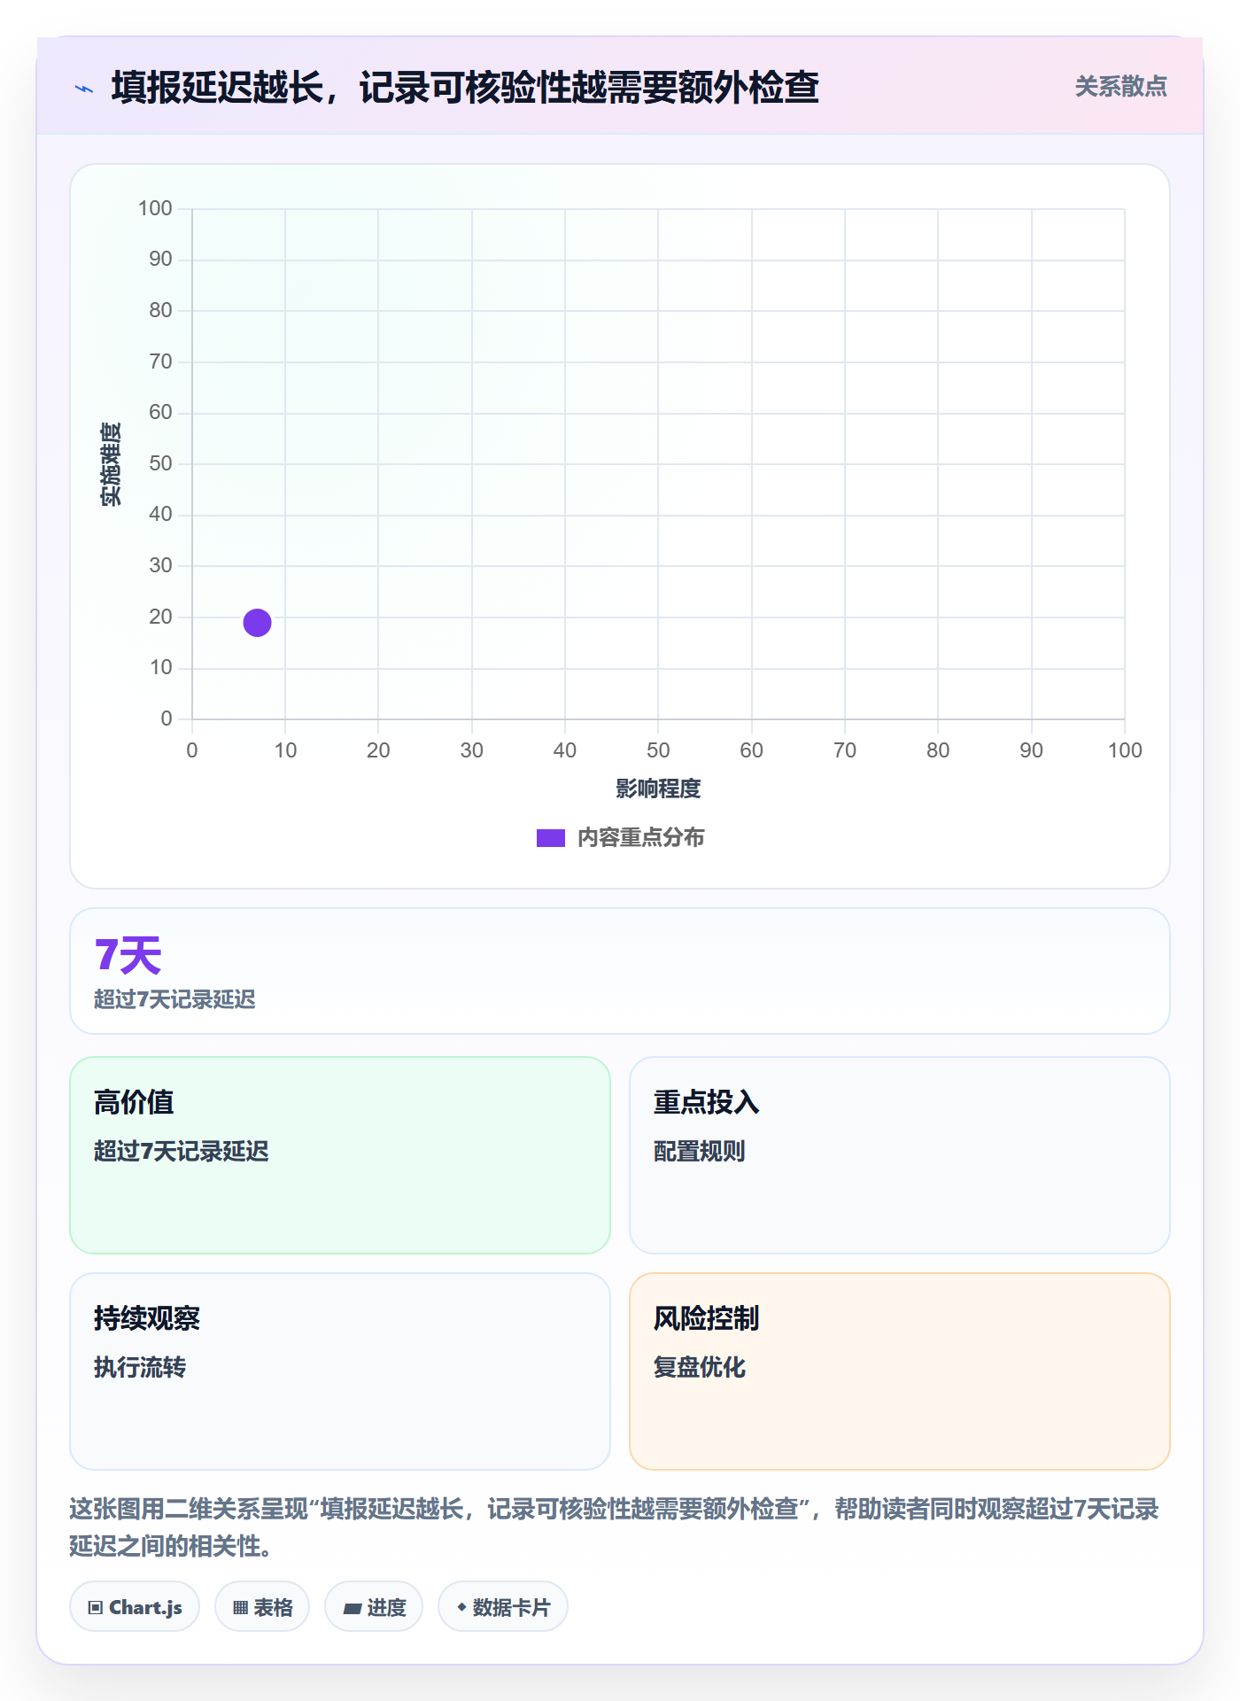
Task: Click the 执行流转 text in 持续观察 card
Action: [140, 1367]
